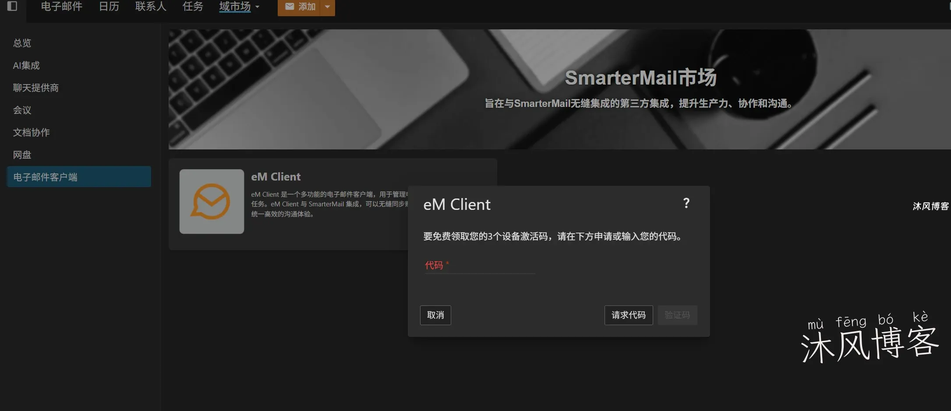Select 会议 in the sidebar

tap(22, 110)
